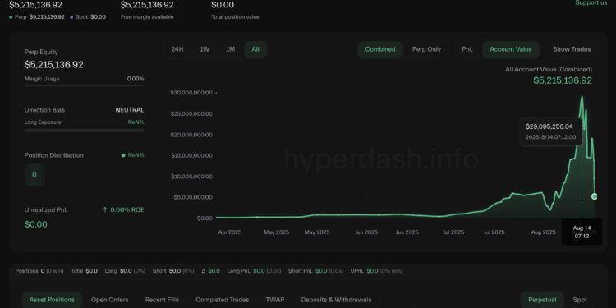Click the Total position value label
This screenshot has width=616, height=308.
[235, 17]
